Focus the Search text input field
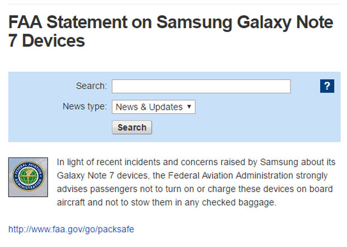 point(201,86)
